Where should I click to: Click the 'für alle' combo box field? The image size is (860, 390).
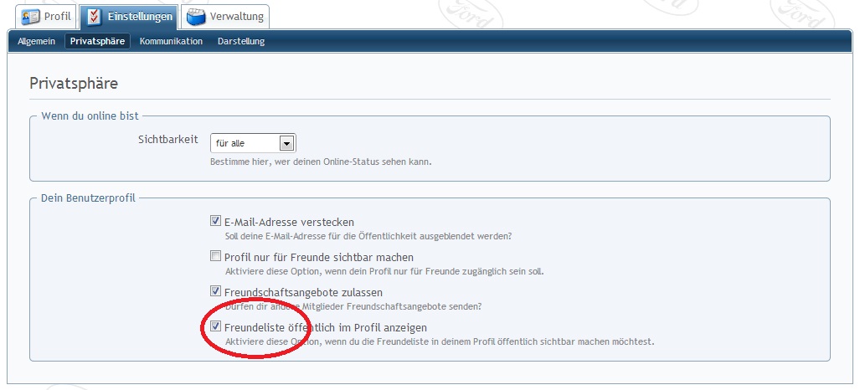pyautogui.click(x=245, y=143)
